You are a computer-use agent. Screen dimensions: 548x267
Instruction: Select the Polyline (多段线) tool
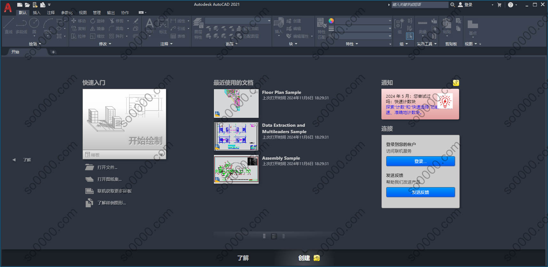(21, 26)
